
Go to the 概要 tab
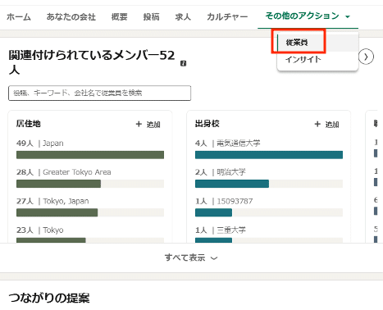[119, 17]
